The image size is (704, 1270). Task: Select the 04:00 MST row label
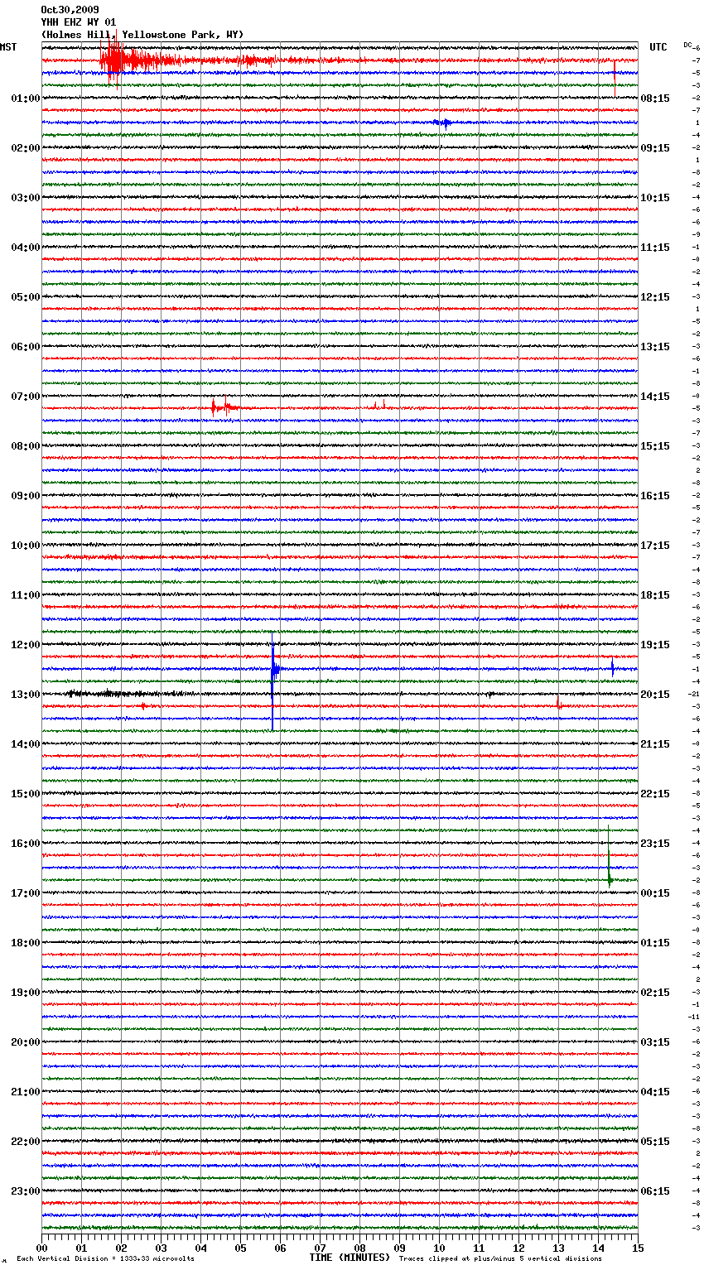(x=25, y=248)
